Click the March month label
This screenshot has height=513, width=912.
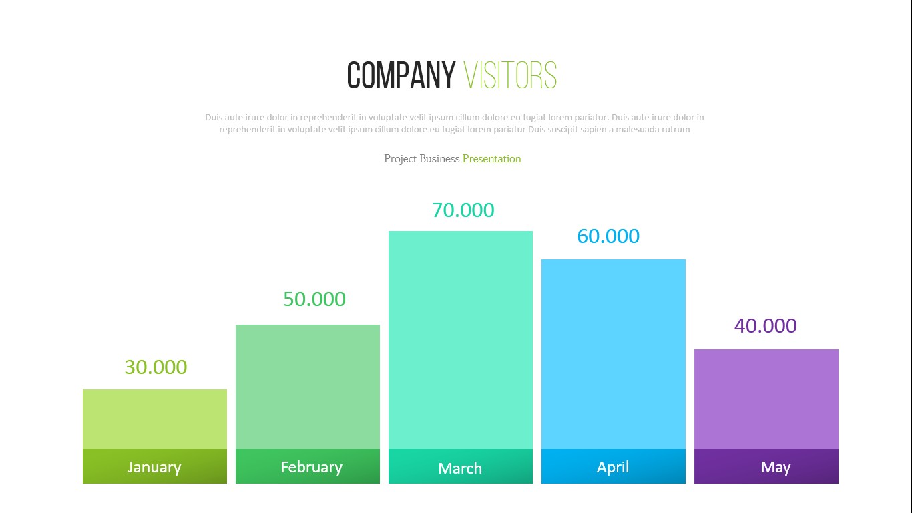coord(460,468)
